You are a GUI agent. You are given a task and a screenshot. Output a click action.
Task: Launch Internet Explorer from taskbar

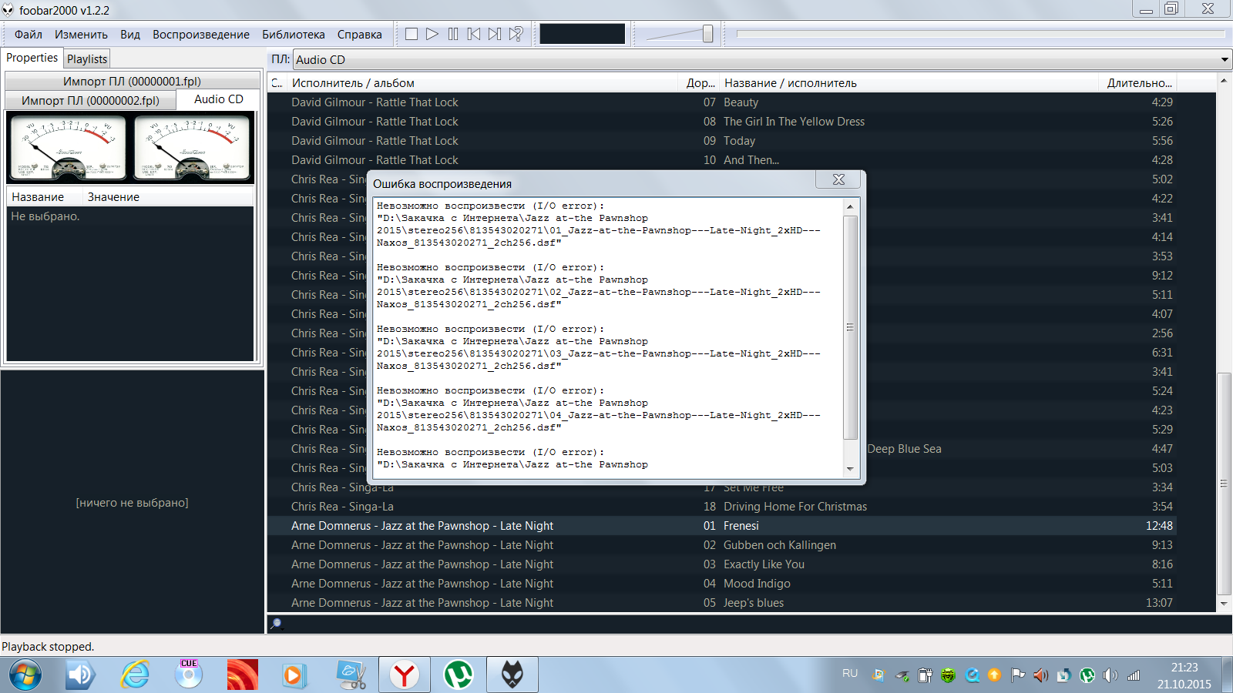[135, 675]
